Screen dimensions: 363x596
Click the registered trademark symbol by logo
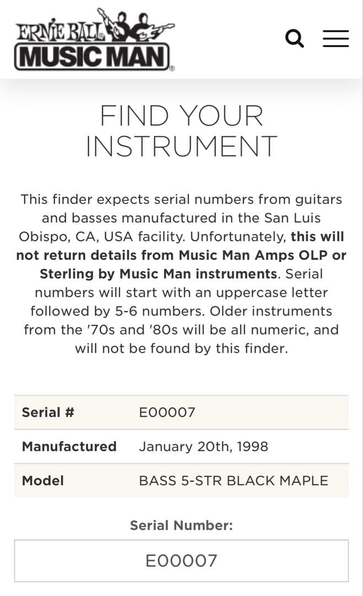(172, 68)
